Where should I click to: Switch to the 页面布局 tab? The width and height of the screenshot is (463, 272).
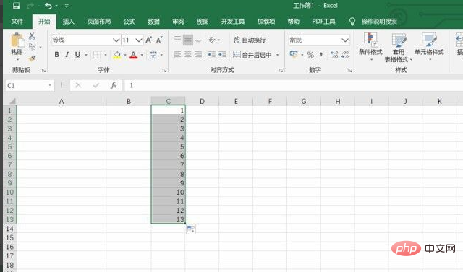pyautogui.click(x=99, y=21)
